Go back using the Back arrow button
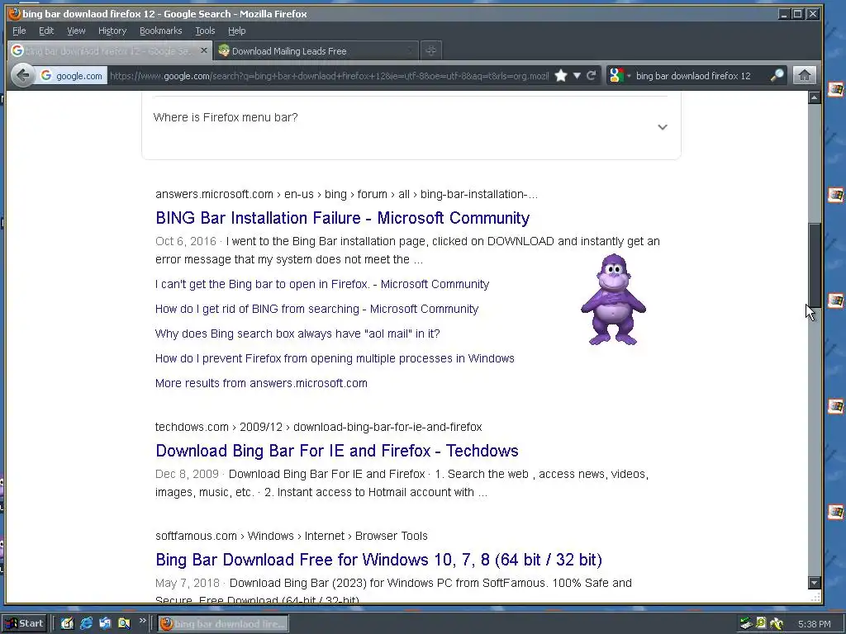The width and height of the screenshot is (846, 634). [x=22, y=75]
